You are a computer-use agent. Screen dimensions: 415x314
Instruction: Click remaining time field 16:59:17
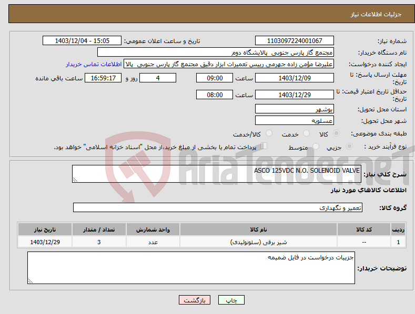click(103, 78)
